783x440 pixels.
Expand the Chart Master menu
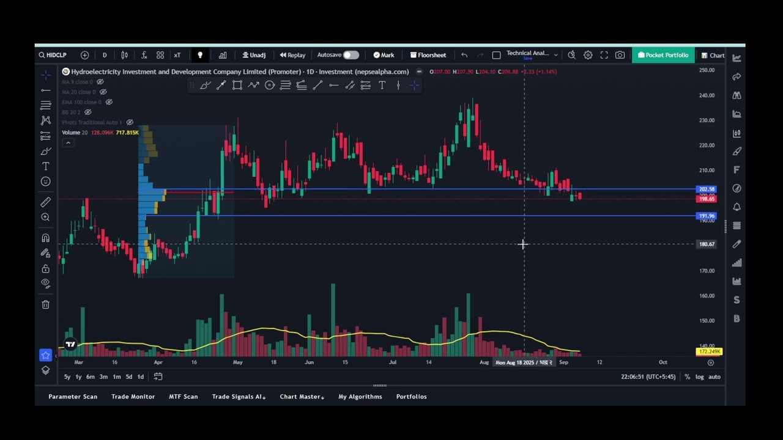point(302,397)
